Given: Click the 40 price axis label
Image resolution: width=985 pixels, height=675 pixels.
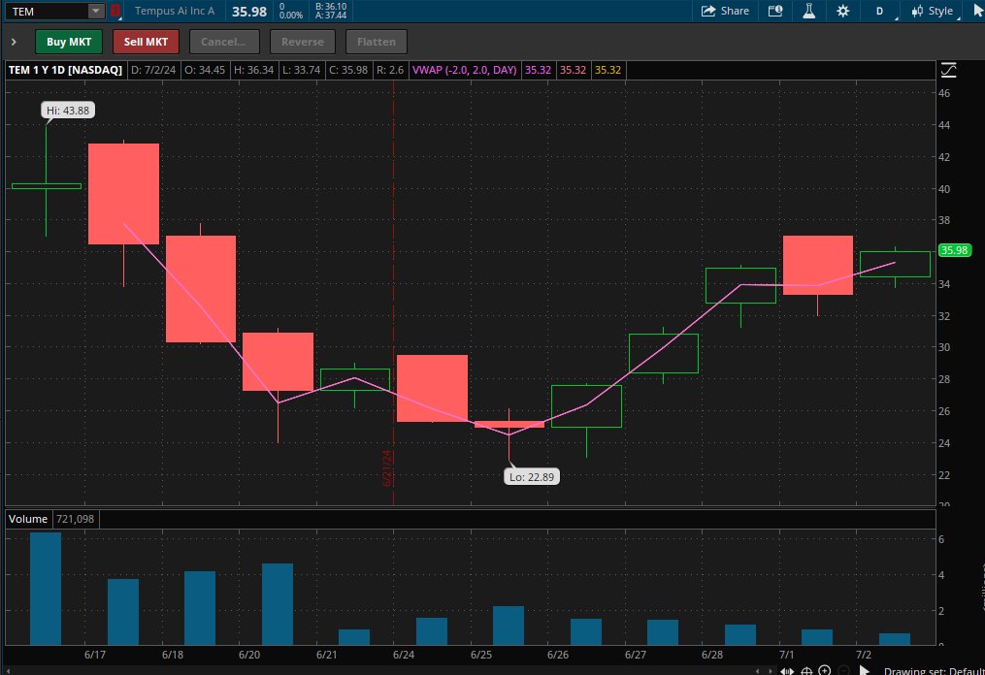Looking at the screenshot, I should click(x=944, y=189).
